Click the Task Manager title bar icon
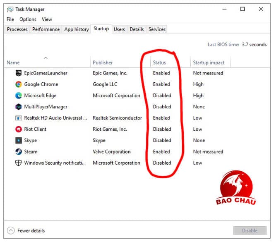274x242 pixels. [10, 9]
